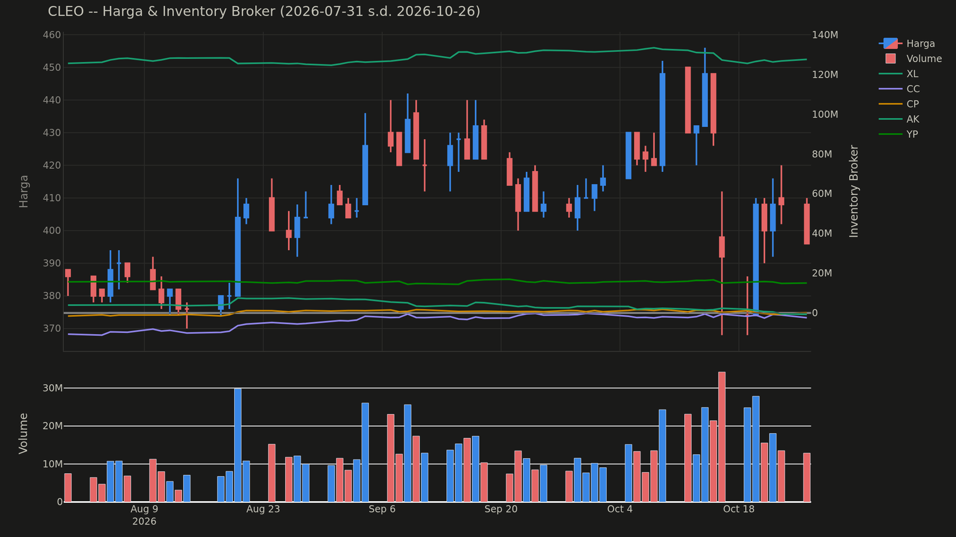Image resolution: width=956 pixels, height=537 pixels.
Task: Click the tallest red volume bar above 30M
Action: (x=722, y=437)
